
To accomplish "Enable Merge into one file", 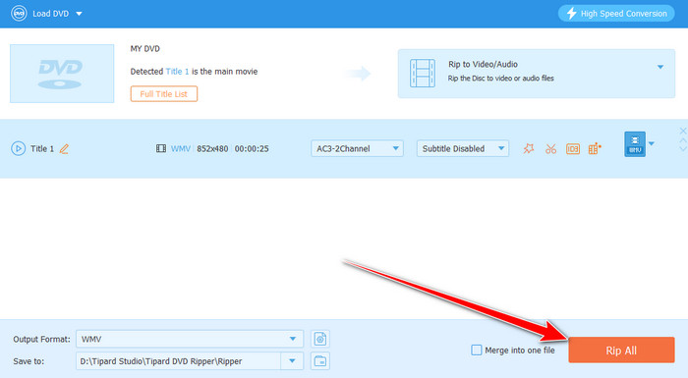I will 477,350.
